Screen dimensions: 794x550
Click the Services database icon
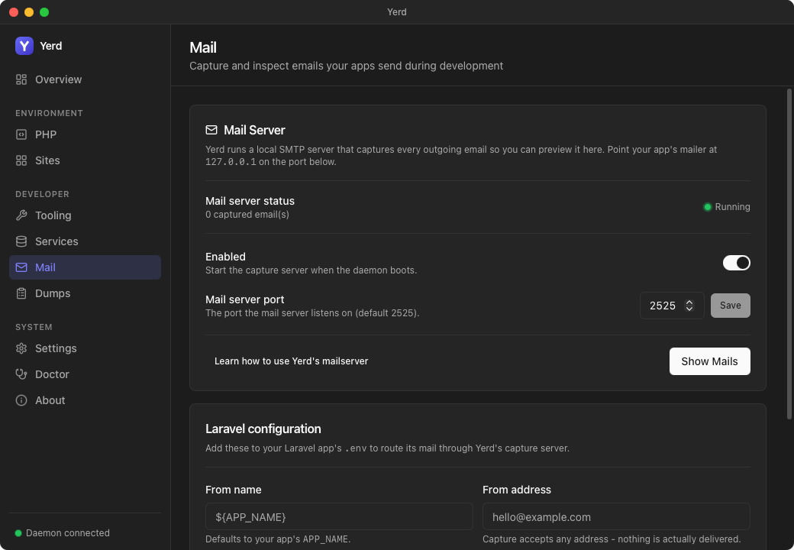coord(21,241)
